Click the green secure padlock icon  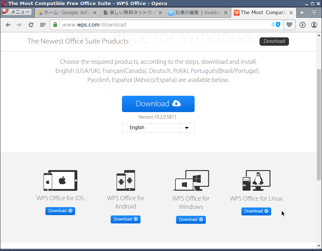click(55, 25)
